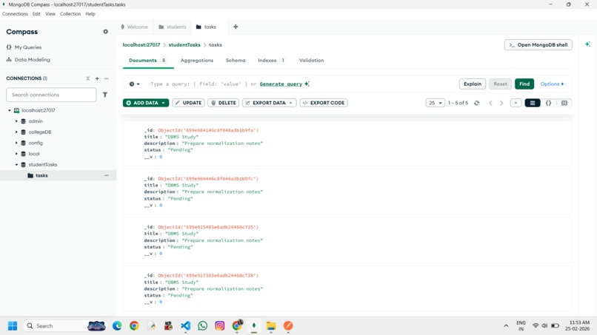Click the Find button
The height and width of the screenshot is (335, 597).
click(x=524, y=84)
